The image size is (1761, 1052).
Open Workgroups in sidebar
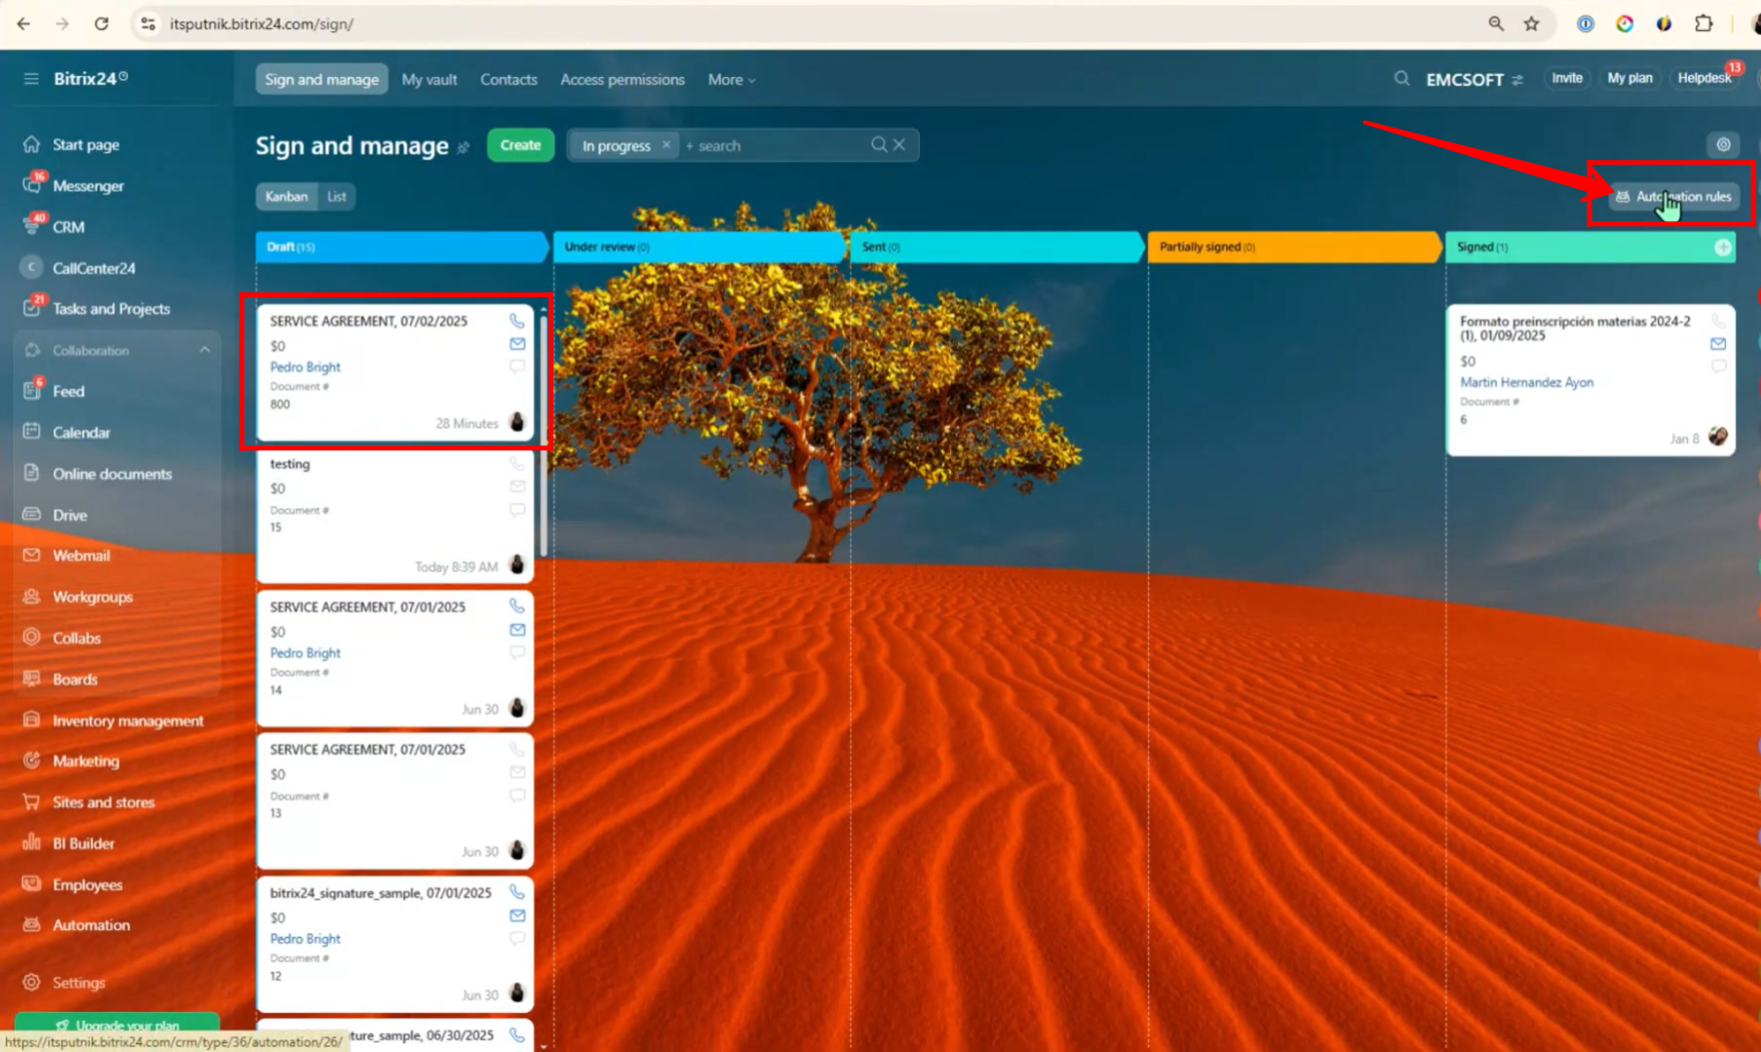click(93, 597)
